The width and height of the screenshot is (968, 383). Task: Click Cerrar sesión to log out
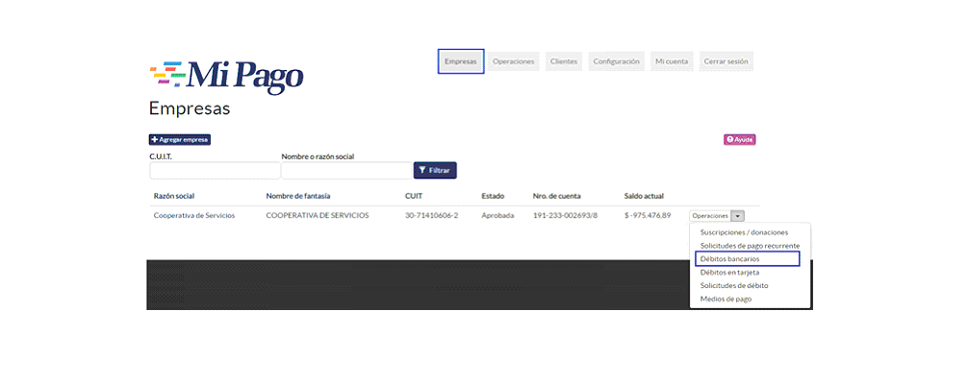click(726, 61)
